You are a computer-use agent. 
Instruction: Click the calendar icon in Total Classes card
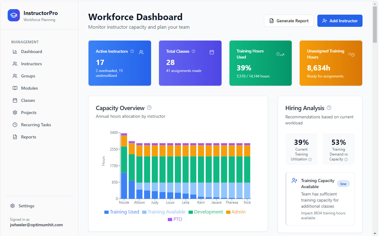(212, 52)
